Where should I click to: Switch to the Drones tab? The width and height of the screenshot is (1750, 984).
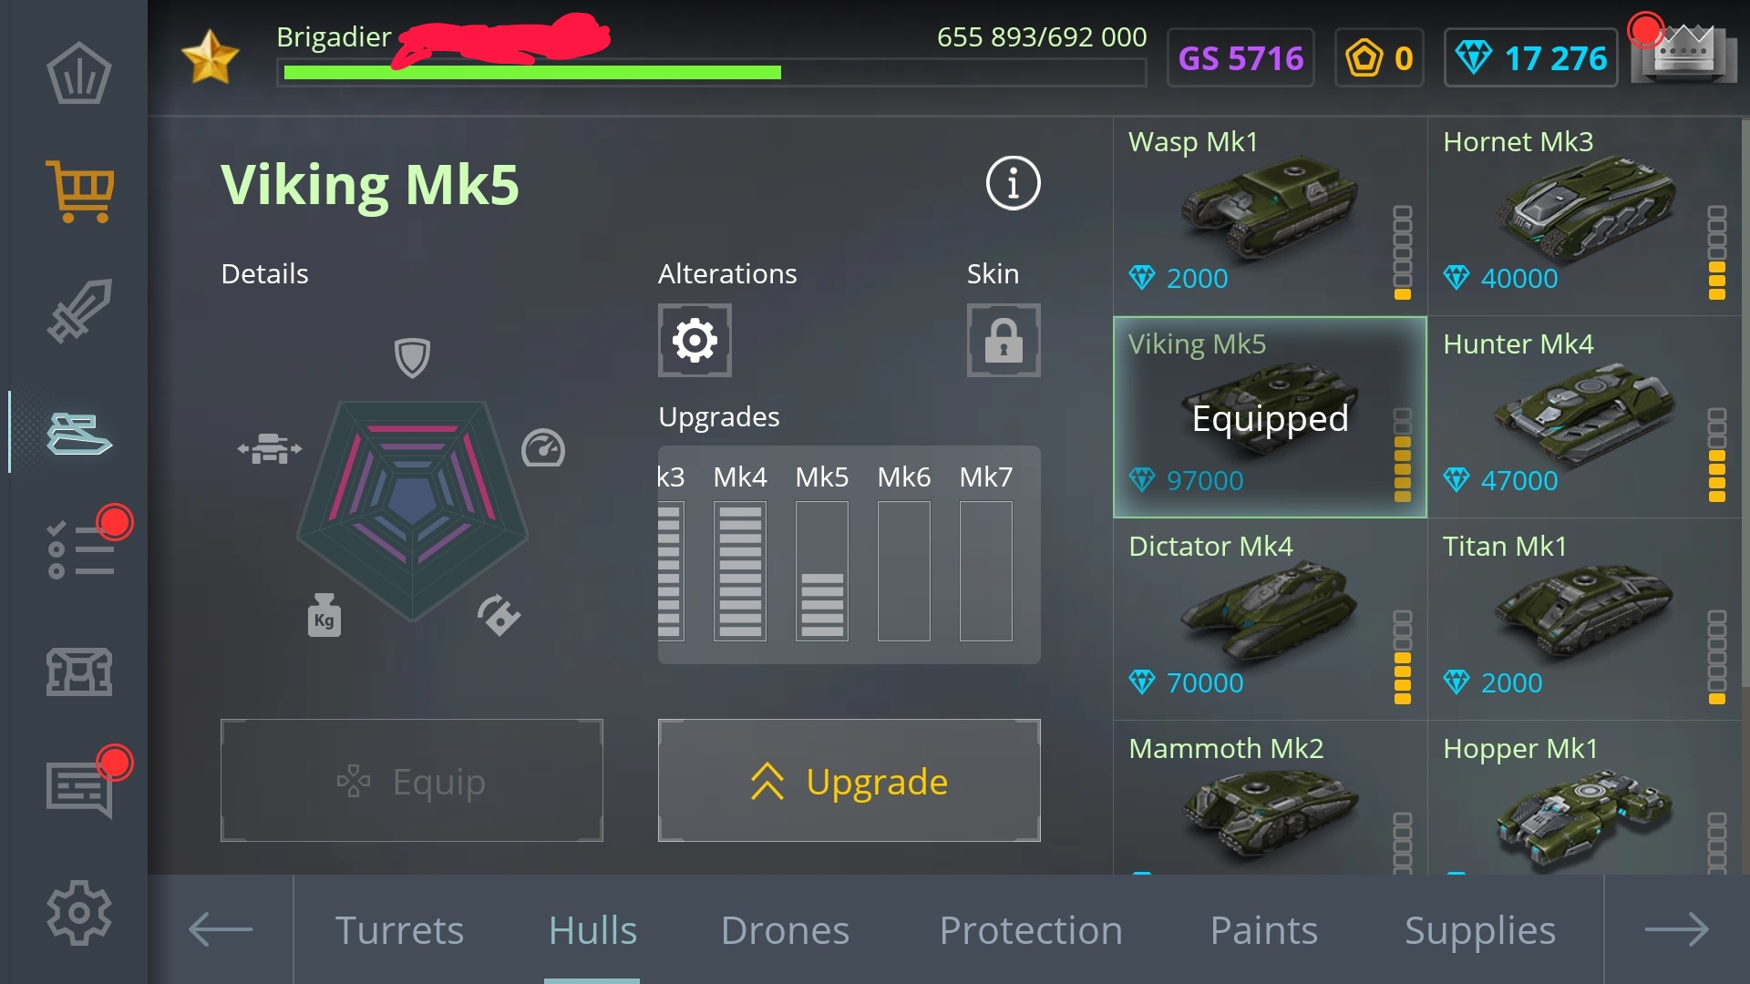point(785,930)
